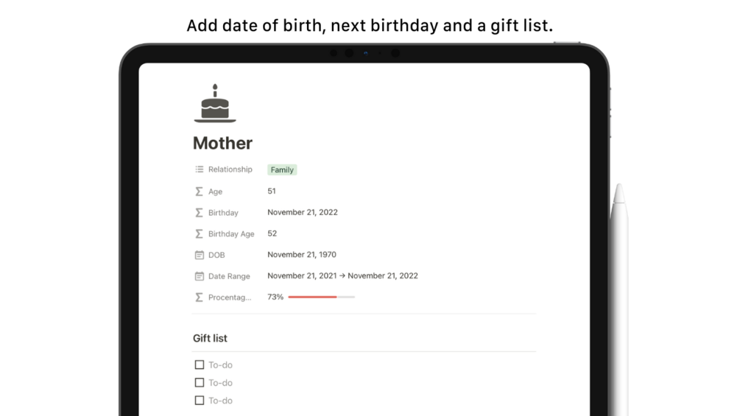Tick the second To-do checkbox

coord(200,383)
